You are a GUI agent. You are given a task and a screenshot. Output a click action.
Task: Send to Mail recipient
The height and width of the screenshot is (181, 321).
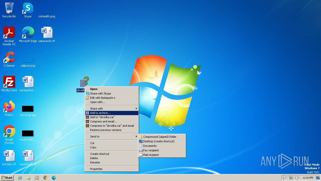(x=162, y=155)
